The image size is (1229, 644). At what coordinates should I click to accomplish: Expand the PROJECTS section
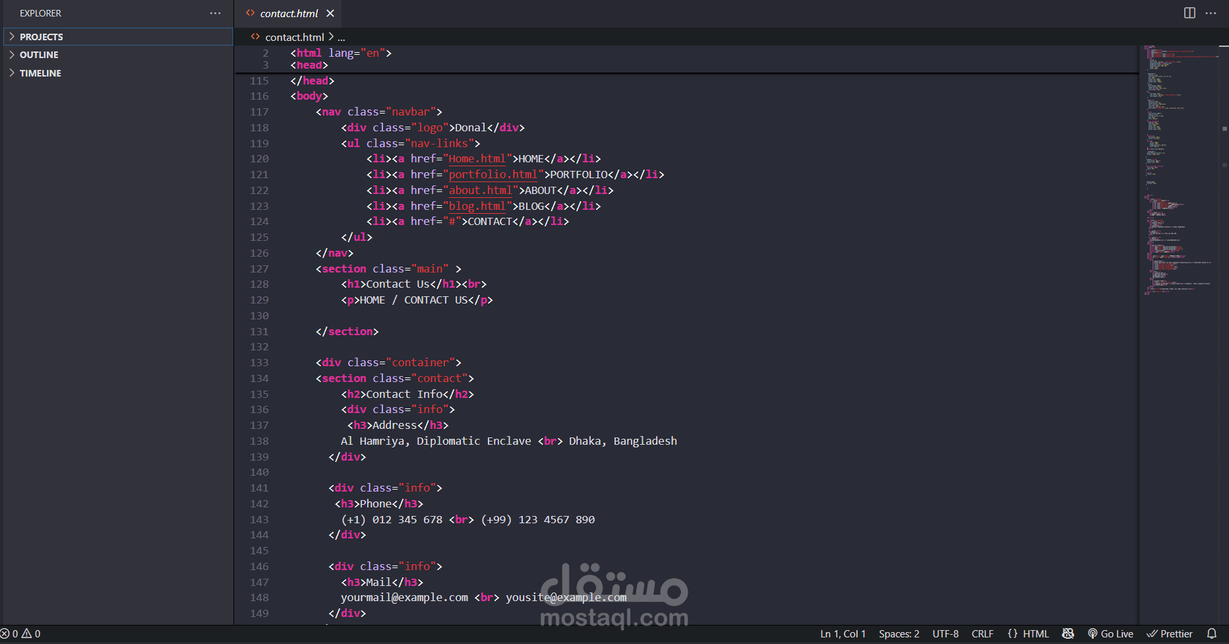tap(119, 37)
